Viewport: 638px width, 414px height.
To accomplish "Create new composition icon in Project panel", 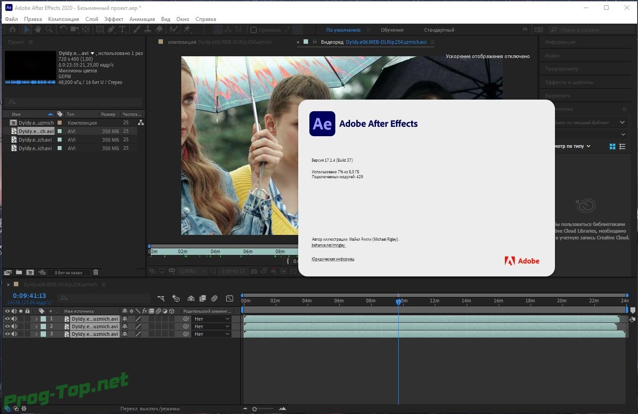I will 30,272.
